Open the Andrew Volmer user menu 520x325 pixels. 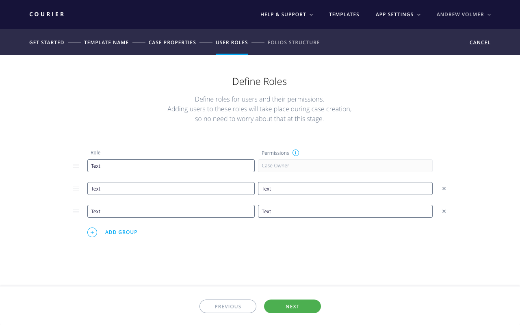(464, 15)
